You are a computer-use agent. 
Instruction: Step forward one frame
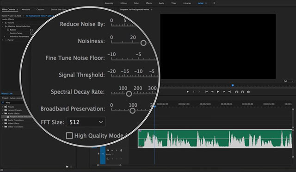pyautogui.click(x=224, y=92)
